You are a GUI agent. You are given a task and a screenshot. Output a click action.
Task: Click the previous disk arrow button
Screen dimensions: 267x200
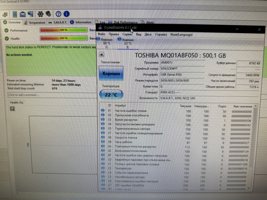point(102,54)
